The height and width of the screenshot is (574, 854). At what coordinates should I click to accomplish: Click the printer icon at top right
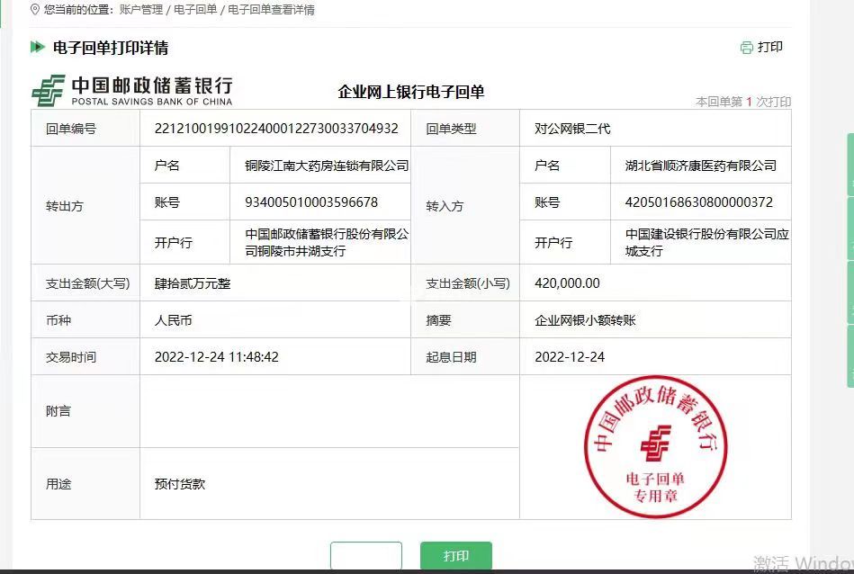click(x=746, y=48)
